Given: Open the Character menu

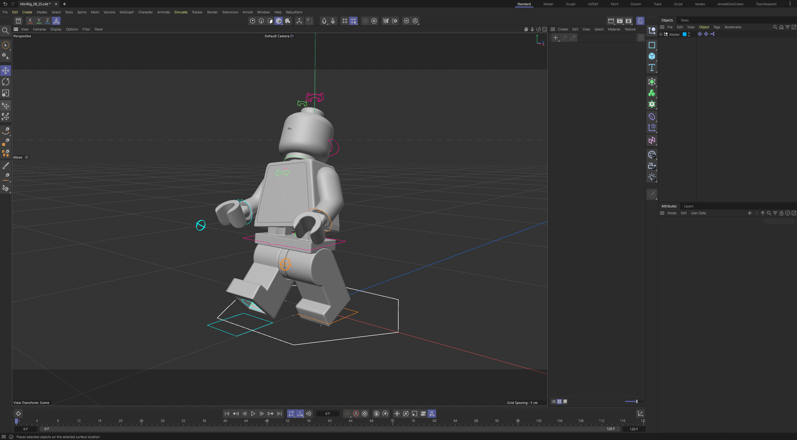Looking at the screenshot, I should [145, 12].
